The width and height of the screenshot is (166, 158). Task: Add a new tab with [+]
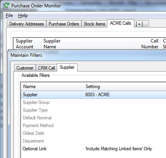[142, 24]
